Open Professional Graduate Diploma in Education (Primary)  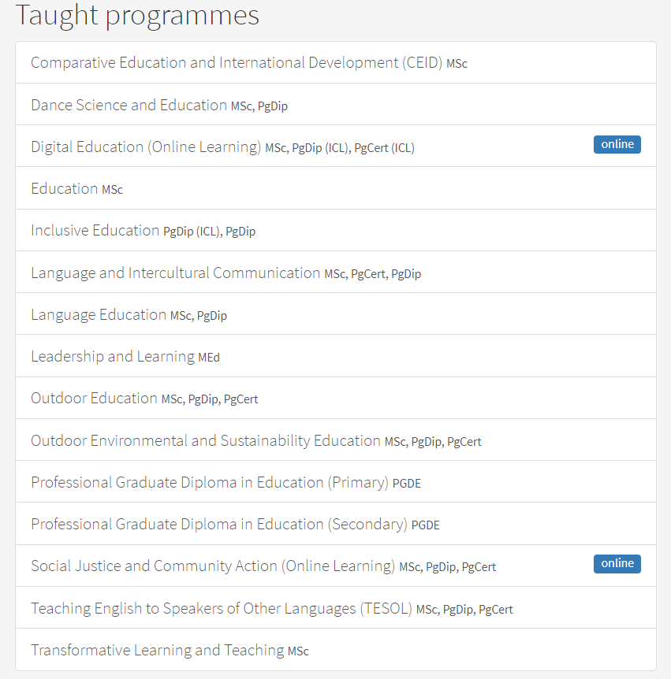tap(210, 482)
